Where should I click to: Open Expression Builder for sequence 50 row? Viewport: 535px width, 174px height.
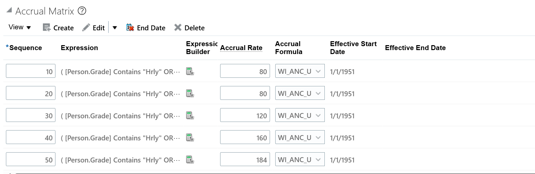[x=190, y=159]
